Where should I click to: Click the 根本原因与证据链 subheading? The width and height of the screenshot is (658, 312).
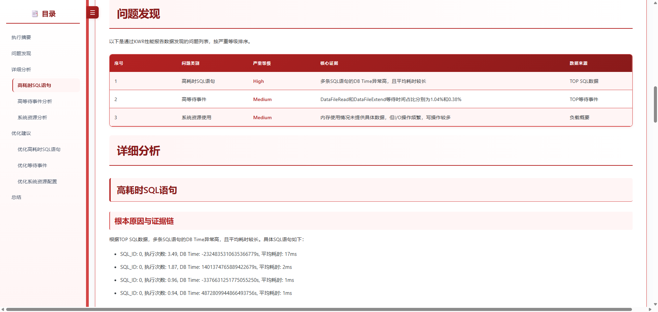(144, 221)
